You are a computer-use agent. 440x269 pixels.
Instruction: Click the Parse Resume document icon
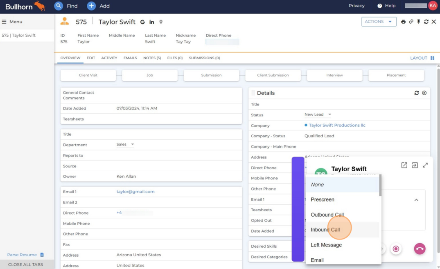(x=42, y=255)
